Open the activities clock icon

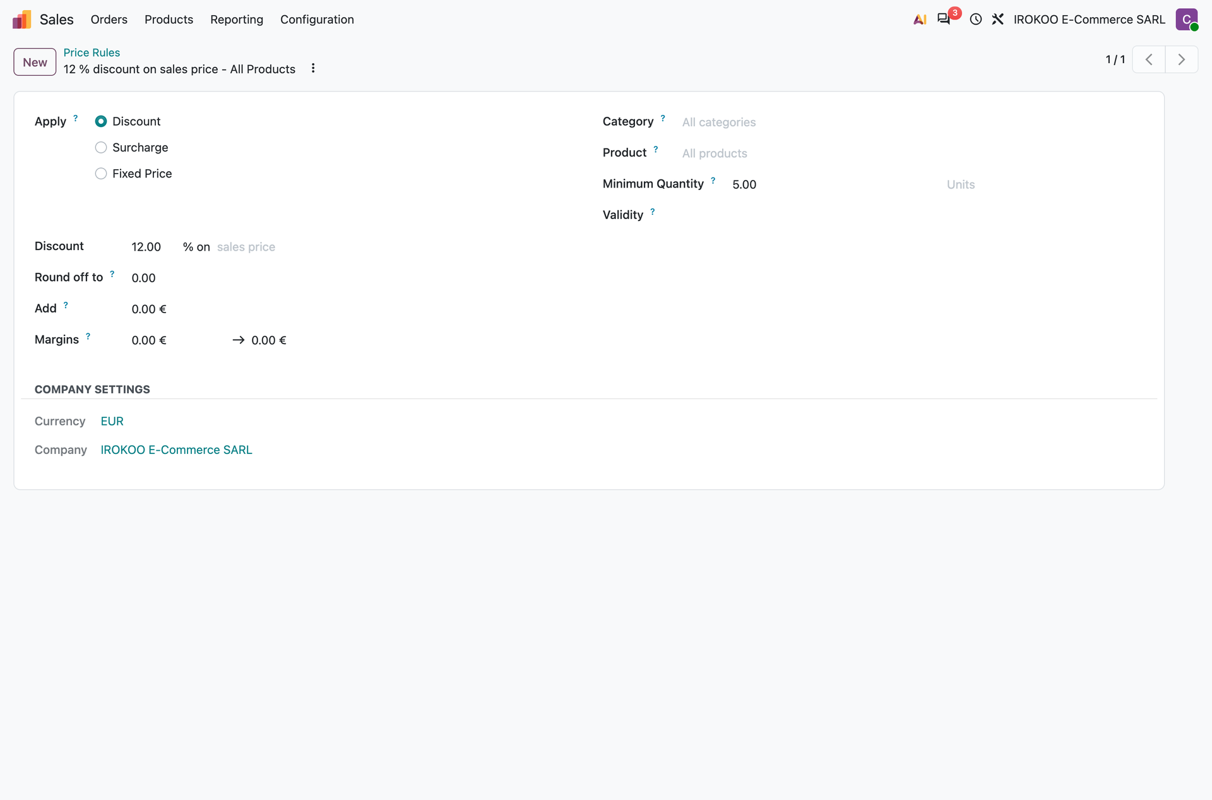coord(976,20)
